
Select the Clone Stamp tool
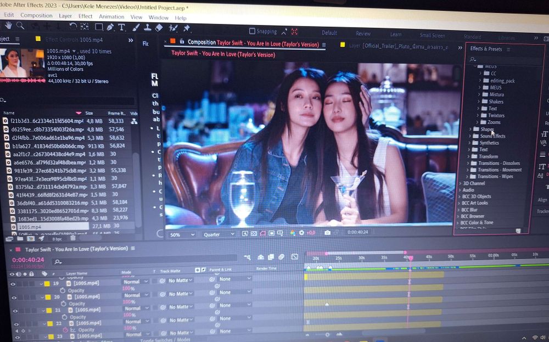(147, 27)
